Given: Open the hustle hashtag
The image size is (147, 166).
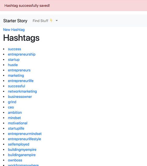Looking at the screenshot, I should [13, 65].
